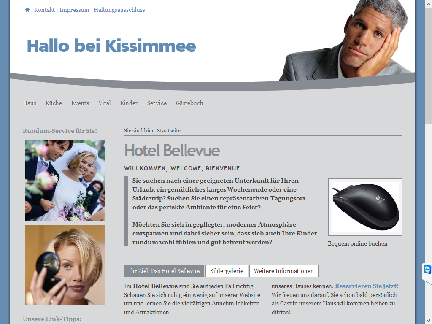Image resolution: width=432 pixels, height=324 pixels.
Task: Click the TeamViewer side panel icon
Action: [x=427, y=269]
